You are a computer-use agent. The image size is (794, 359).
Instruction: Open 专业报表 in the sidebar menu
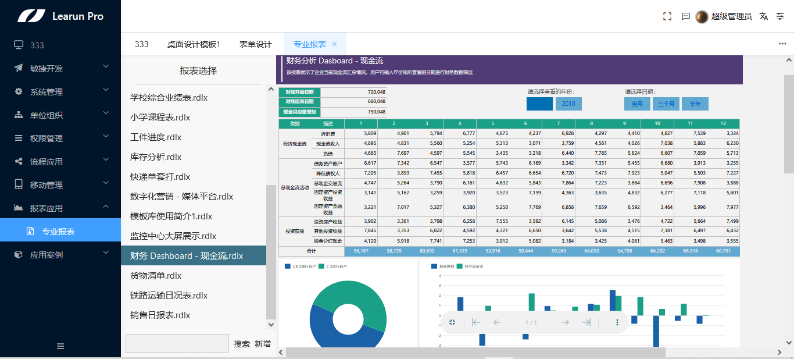pos(60,231)
